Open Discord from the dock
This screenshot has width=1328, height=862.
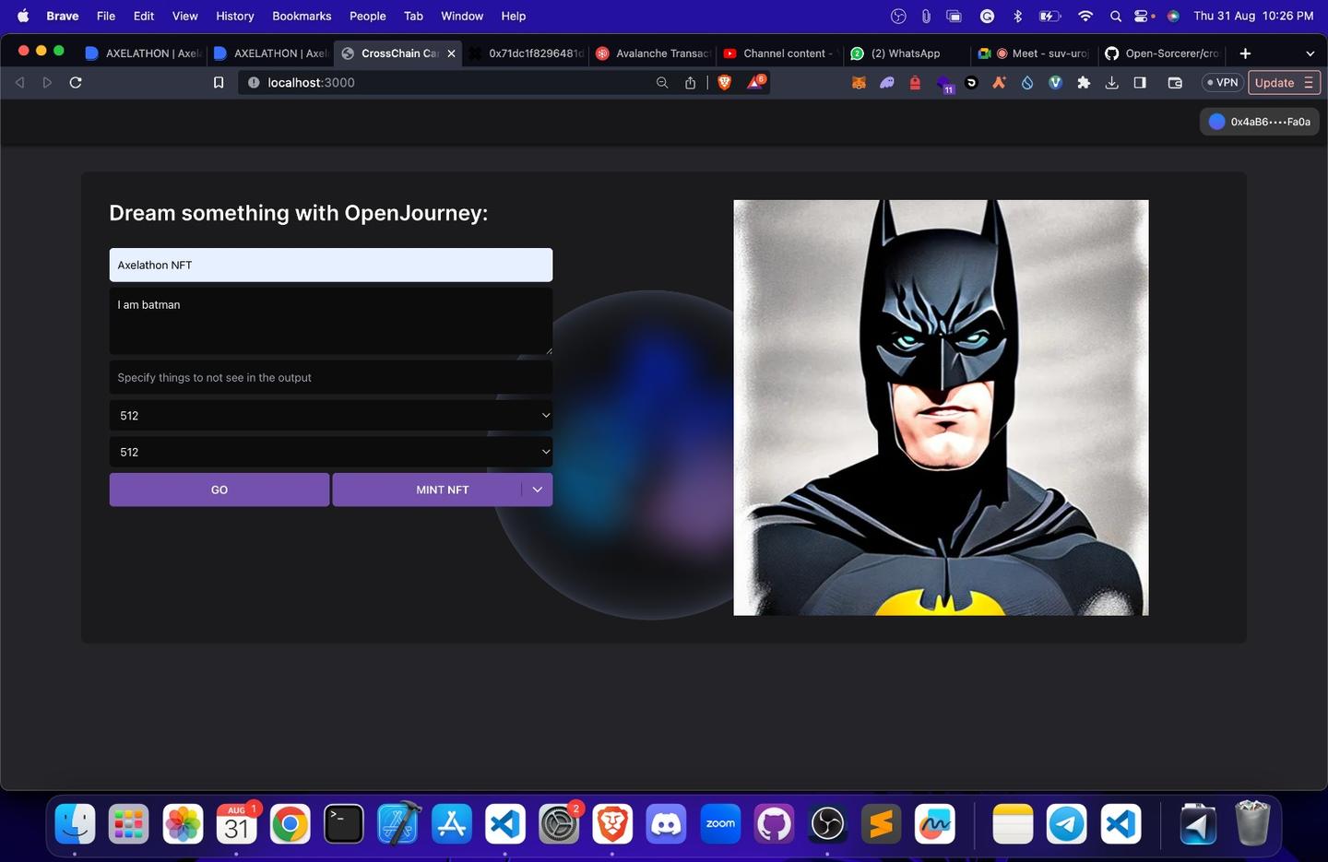[666, 823]
